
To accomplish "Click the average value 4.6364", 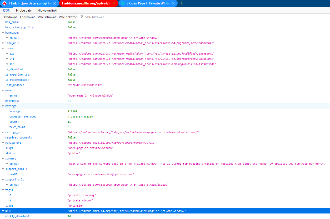I will click(x=72, y=111).
